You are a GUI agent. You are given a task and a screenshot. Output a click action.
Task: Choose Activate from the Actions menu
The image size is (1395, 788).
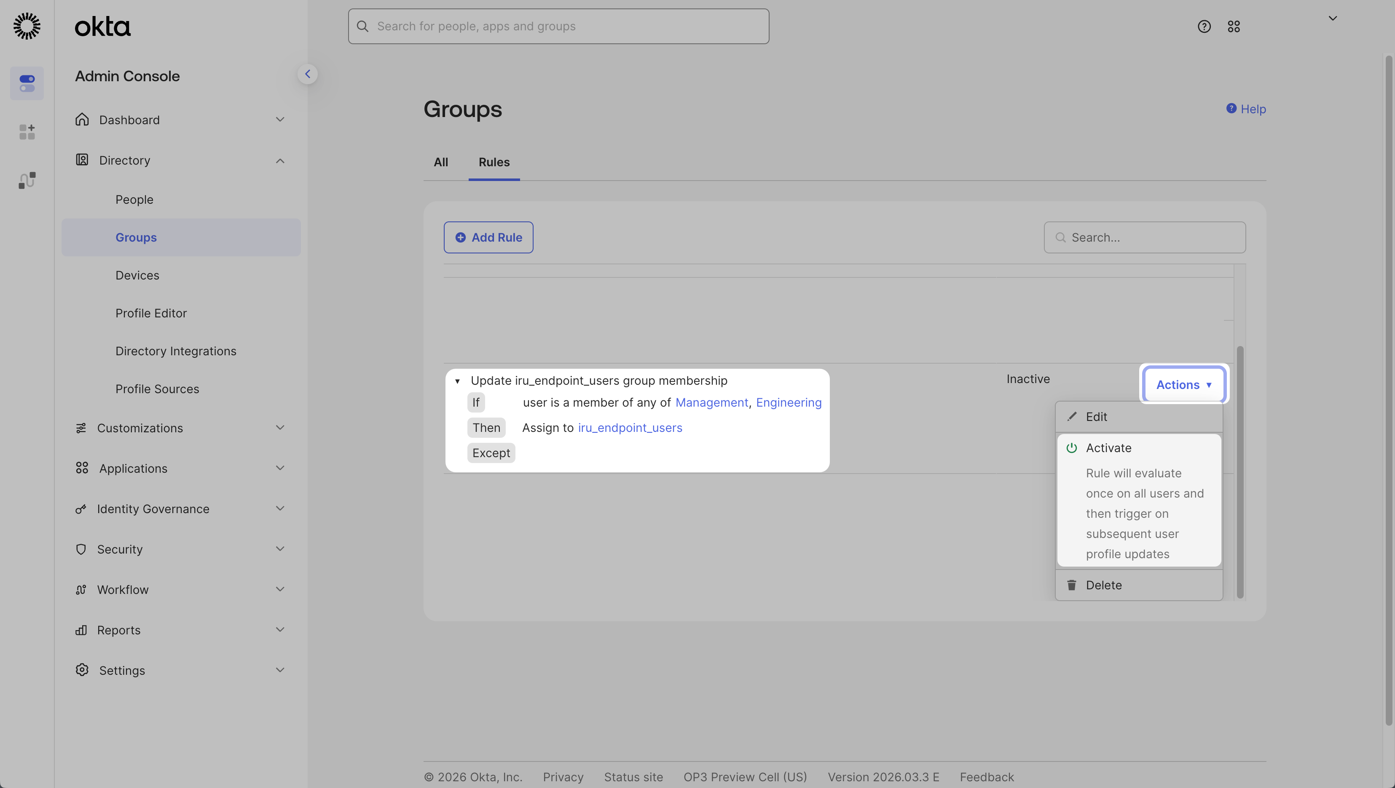tap(1139, 500)
